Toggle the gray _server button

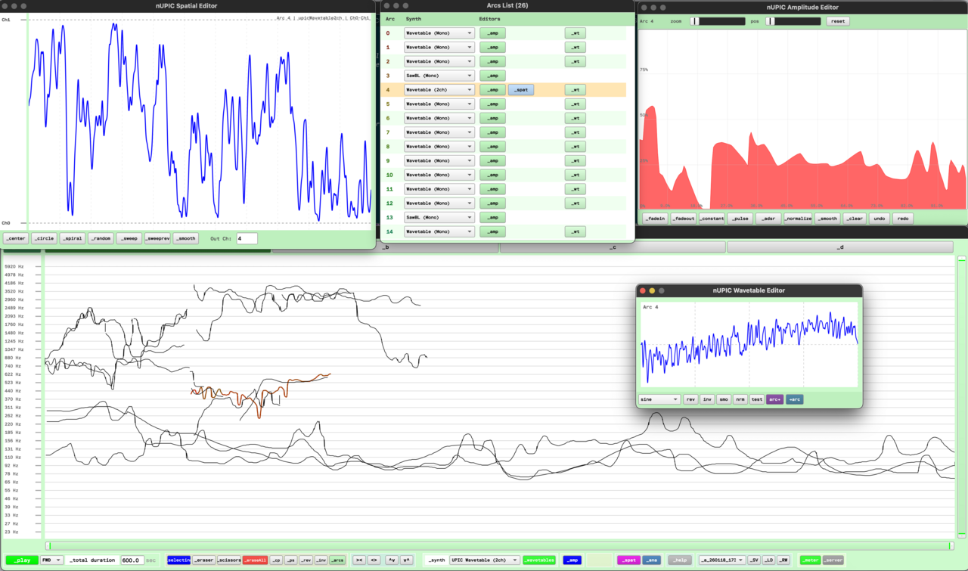pos(833,560)
